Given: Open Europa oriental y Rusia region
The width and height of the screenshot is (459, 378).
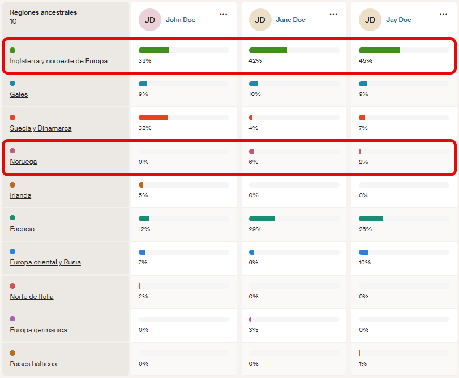Looking at the screenshot, I should click(x=45, y=262).
